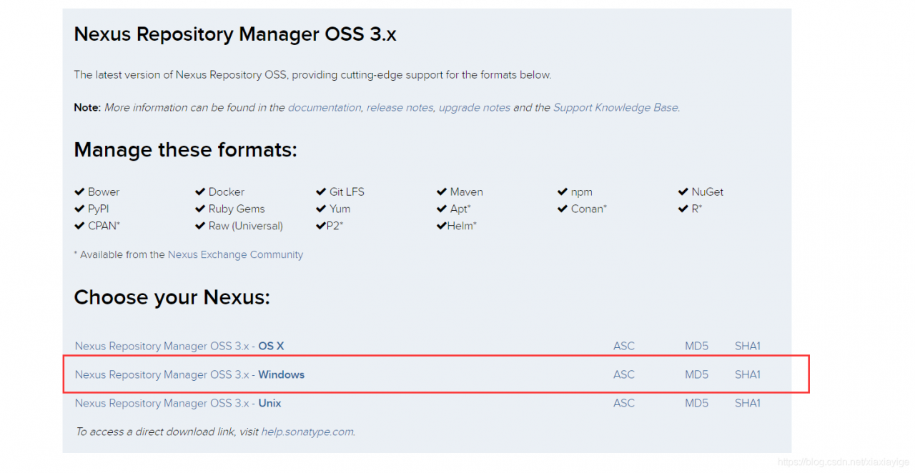Click the checkmark next to CPAN*
Viewport: 915px width, 473px height.
pyautogui.click(x=79, y=226)
